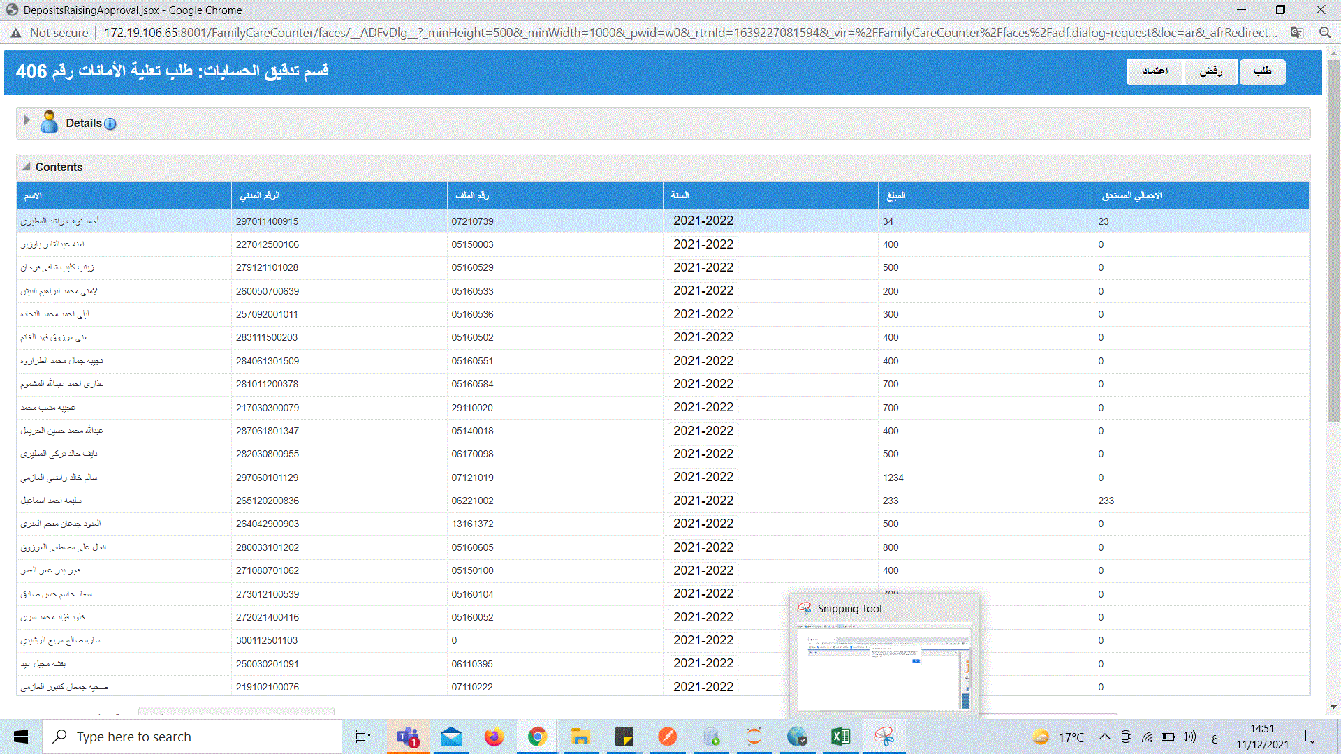The height and width of the screenshot is (754, 1341).
Task: Show hidden system tray icons
Action: [x=1104, y=737]
